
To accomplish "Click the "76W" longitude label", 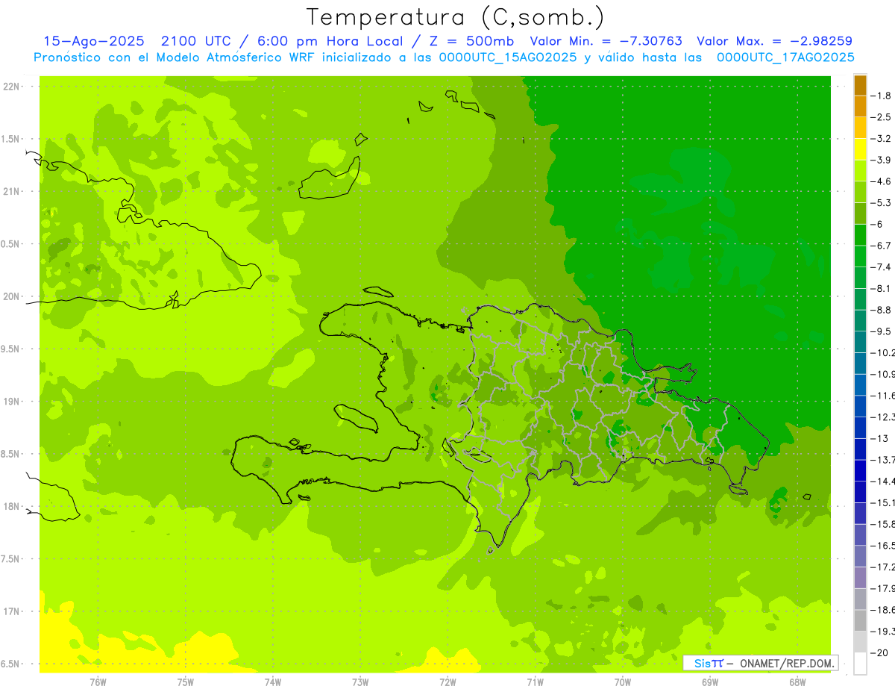I will coord(98,682).
